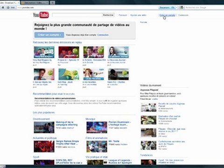224x168 pixels.
Task: Click the Mr. Toots title link
Action: [x=114, y=141]
